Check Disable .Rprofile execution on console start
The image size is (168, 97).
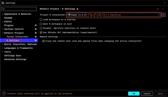41,28
